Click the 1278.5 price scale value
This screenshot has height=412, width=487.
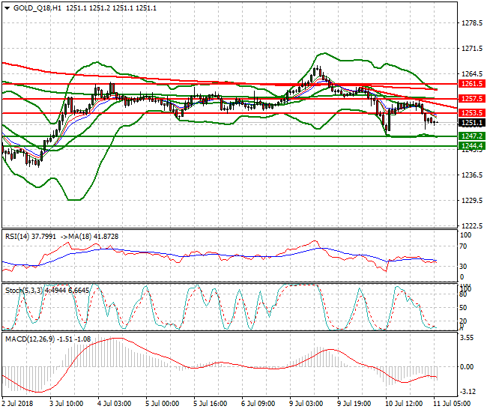click(x=472, y=23)
